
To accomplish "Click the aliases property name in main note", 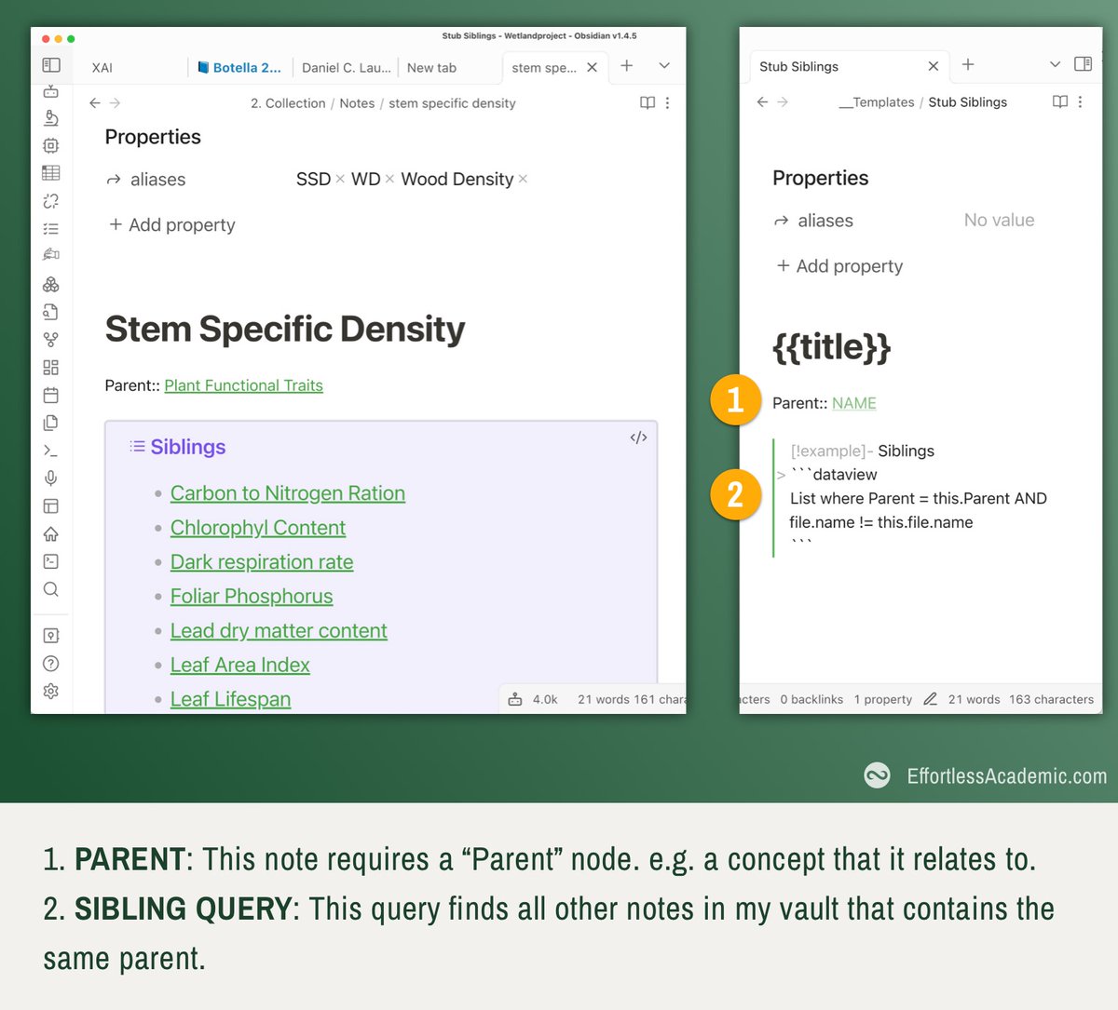I will click(157, 180).
